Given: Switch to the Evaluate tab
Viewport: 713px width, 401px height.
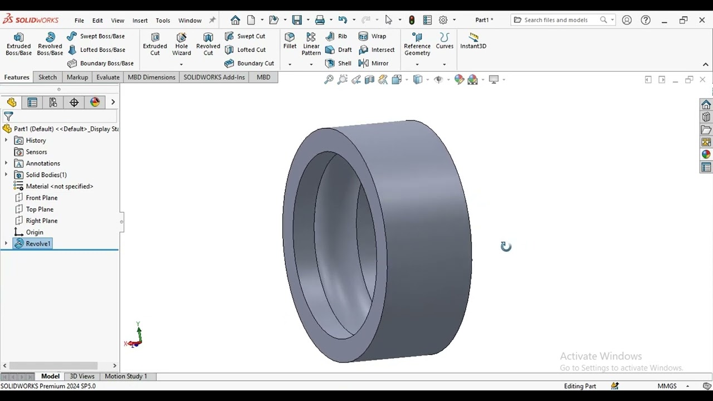Looking at the screenshot, I should (x=108, y=77).
